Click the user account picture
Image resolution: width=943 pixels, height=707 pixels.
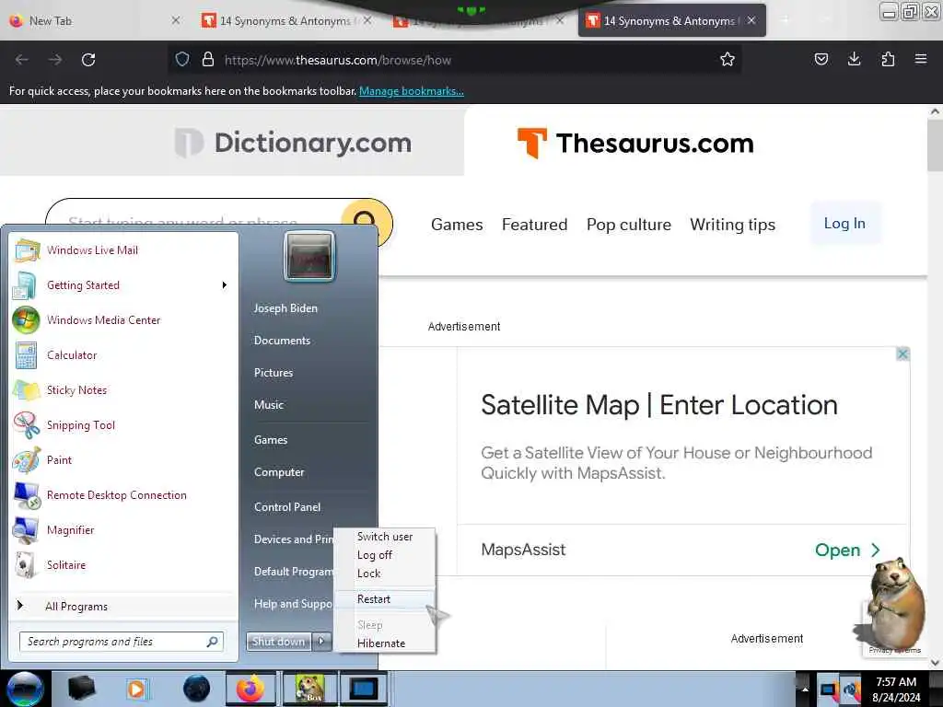click(309, 257)
